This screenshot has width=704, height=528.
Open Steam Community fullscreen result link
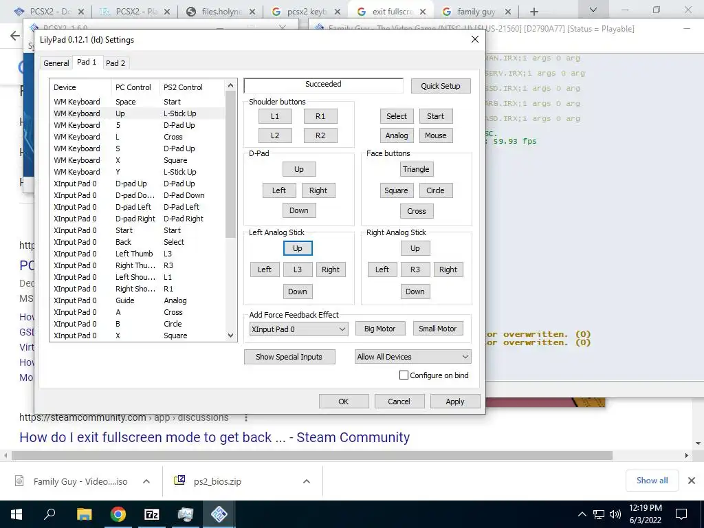click(x=214, y=437)
